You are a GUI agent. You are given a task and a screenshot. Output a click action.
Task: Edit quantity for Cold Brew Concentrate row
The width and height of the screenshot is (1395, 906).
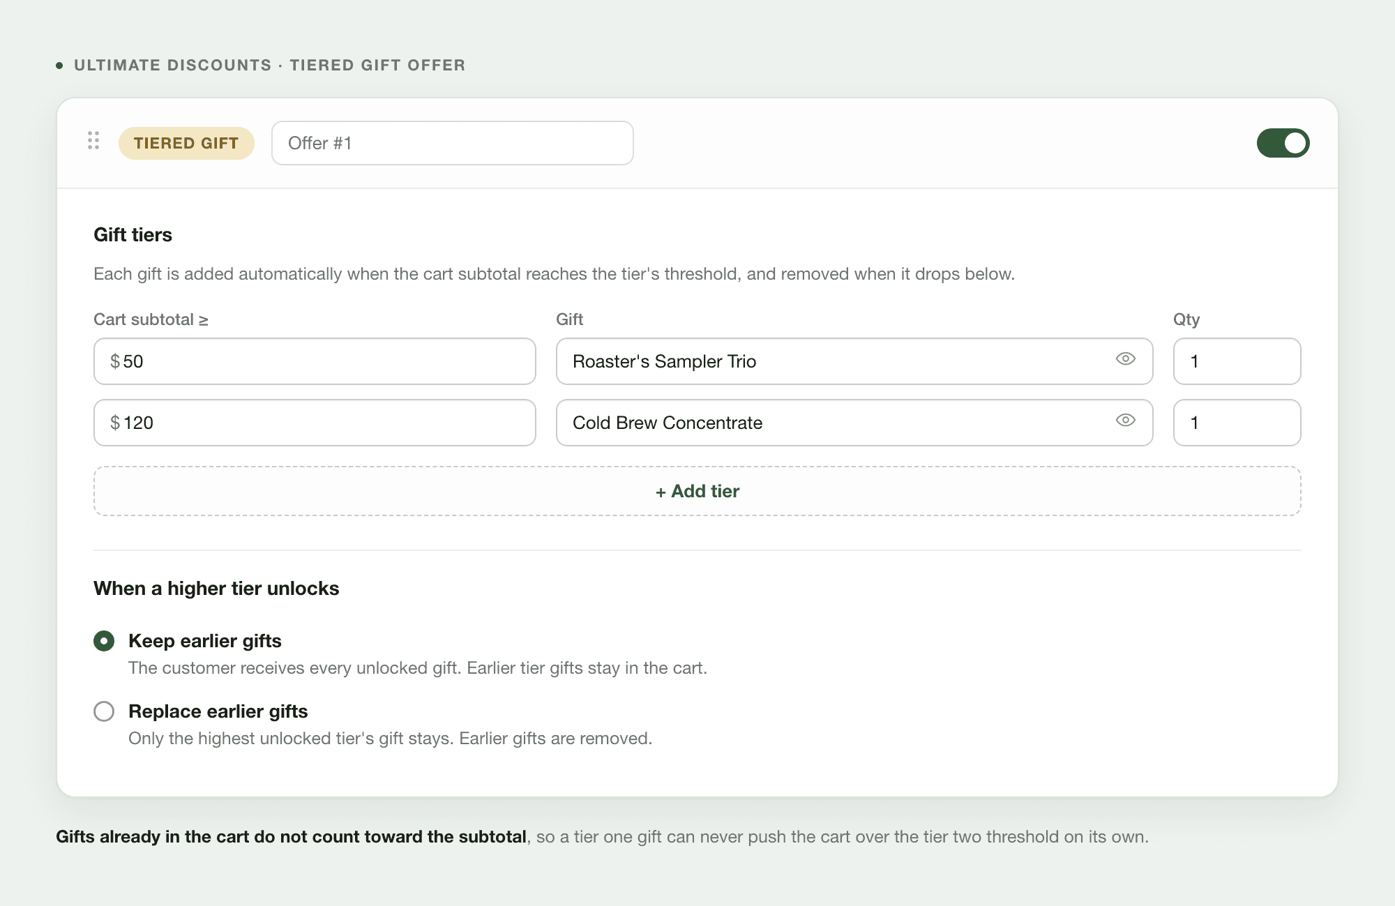(x=1237, y=423)
